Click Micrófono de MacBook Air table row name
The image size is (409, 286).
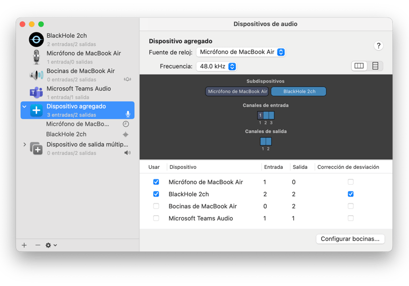click(206, 182)
